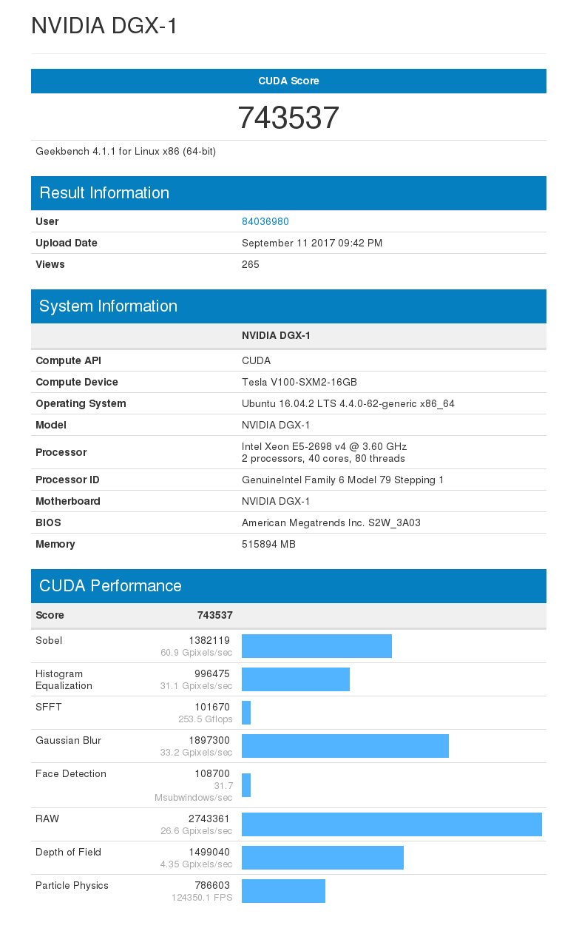
Task: Click the small SFFT performance bar
Action: pyautogui.click(x=246, y=713)
